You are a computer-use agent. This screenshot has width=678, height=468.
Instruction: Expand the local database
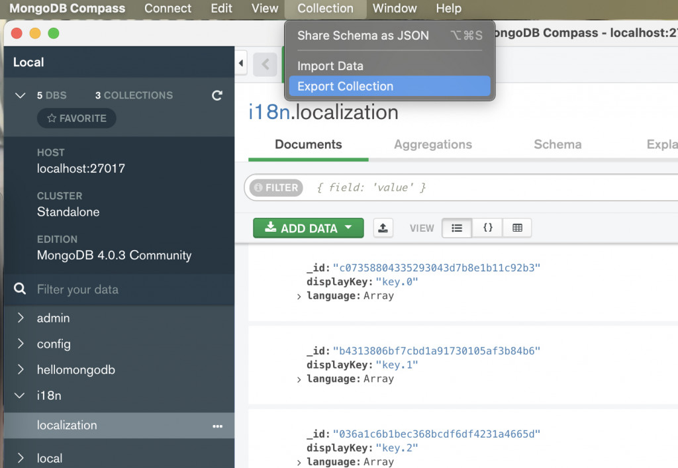point(20,457)
